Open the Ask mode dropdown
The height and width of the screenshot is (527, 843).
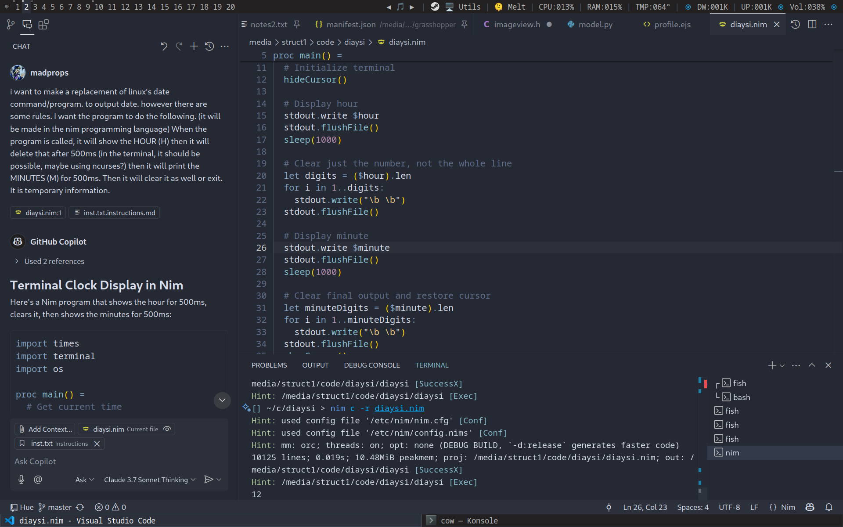click(x=84, y=480)
